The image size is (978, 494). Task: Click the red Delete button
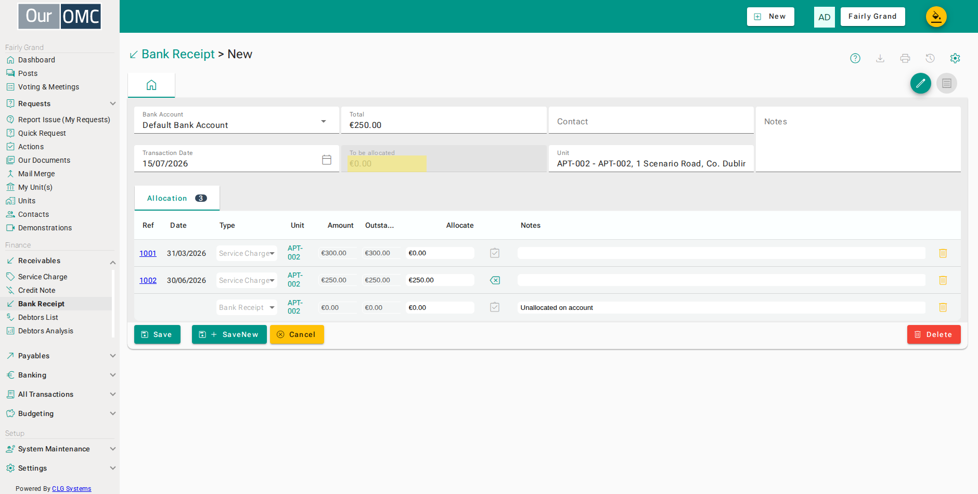click(934, 334)
